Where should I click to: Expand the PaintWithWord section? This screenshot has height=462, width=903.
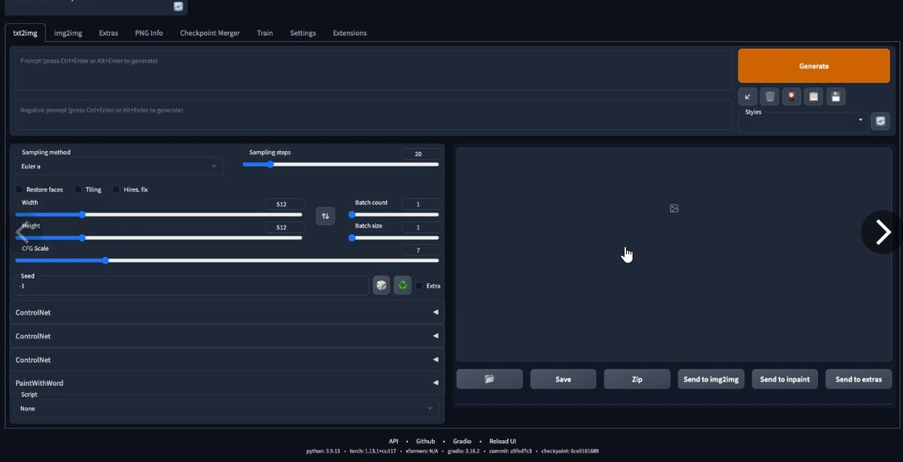[x=227, y=383]
